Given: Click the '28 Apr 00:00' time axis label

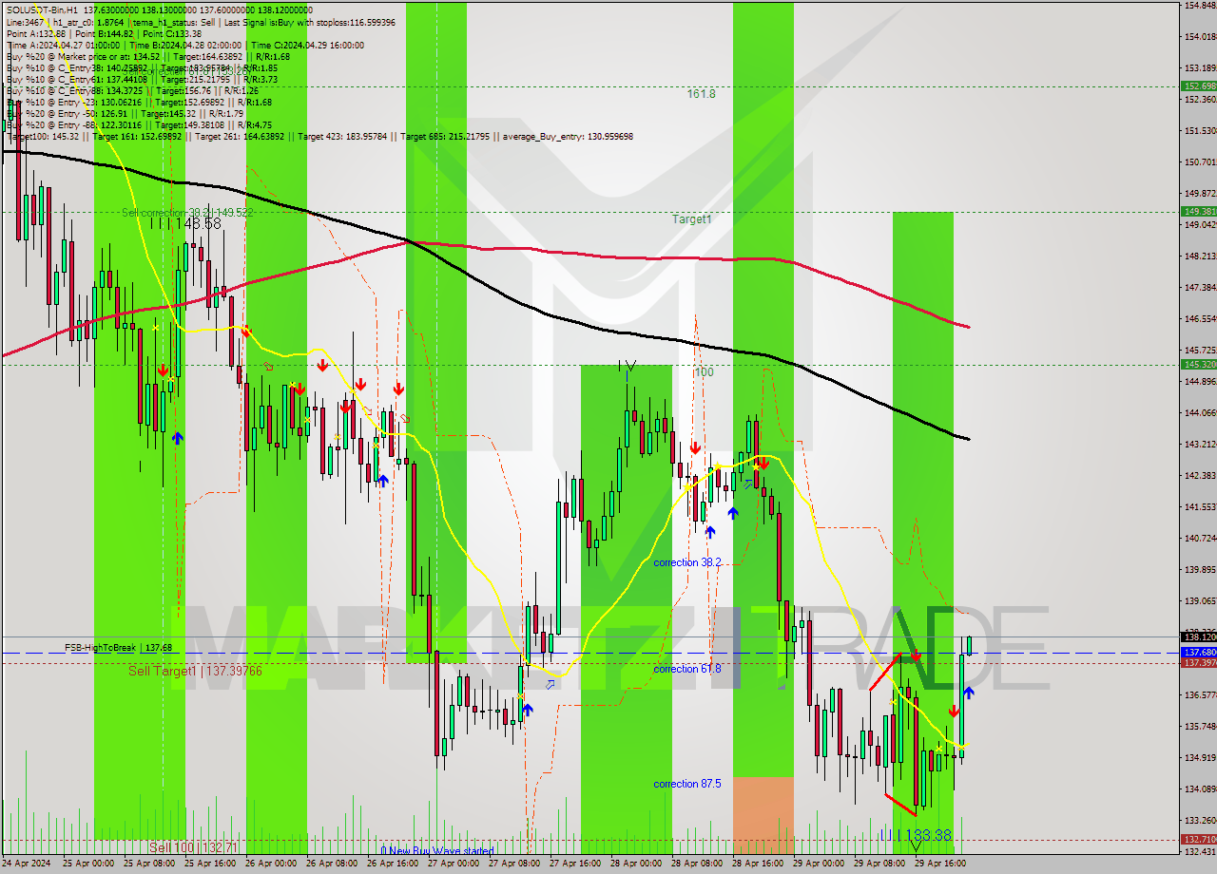Looking at the screenshot, I should pyautogui.click(x=635, y=864).
